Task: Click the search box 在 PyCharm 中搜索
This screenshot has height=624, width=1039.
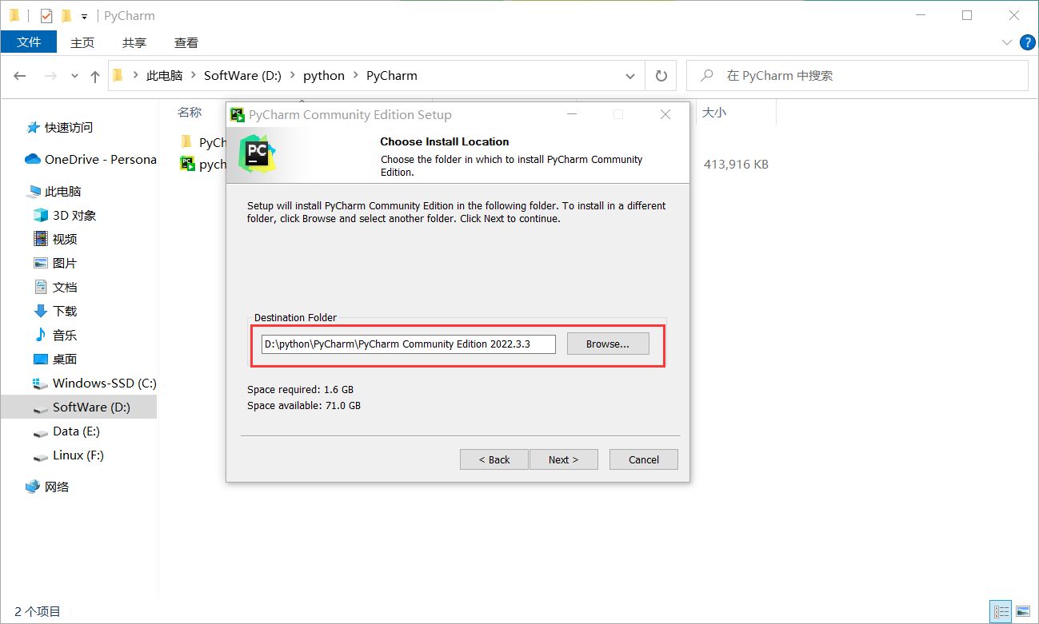Action: (x=857, y=76)
